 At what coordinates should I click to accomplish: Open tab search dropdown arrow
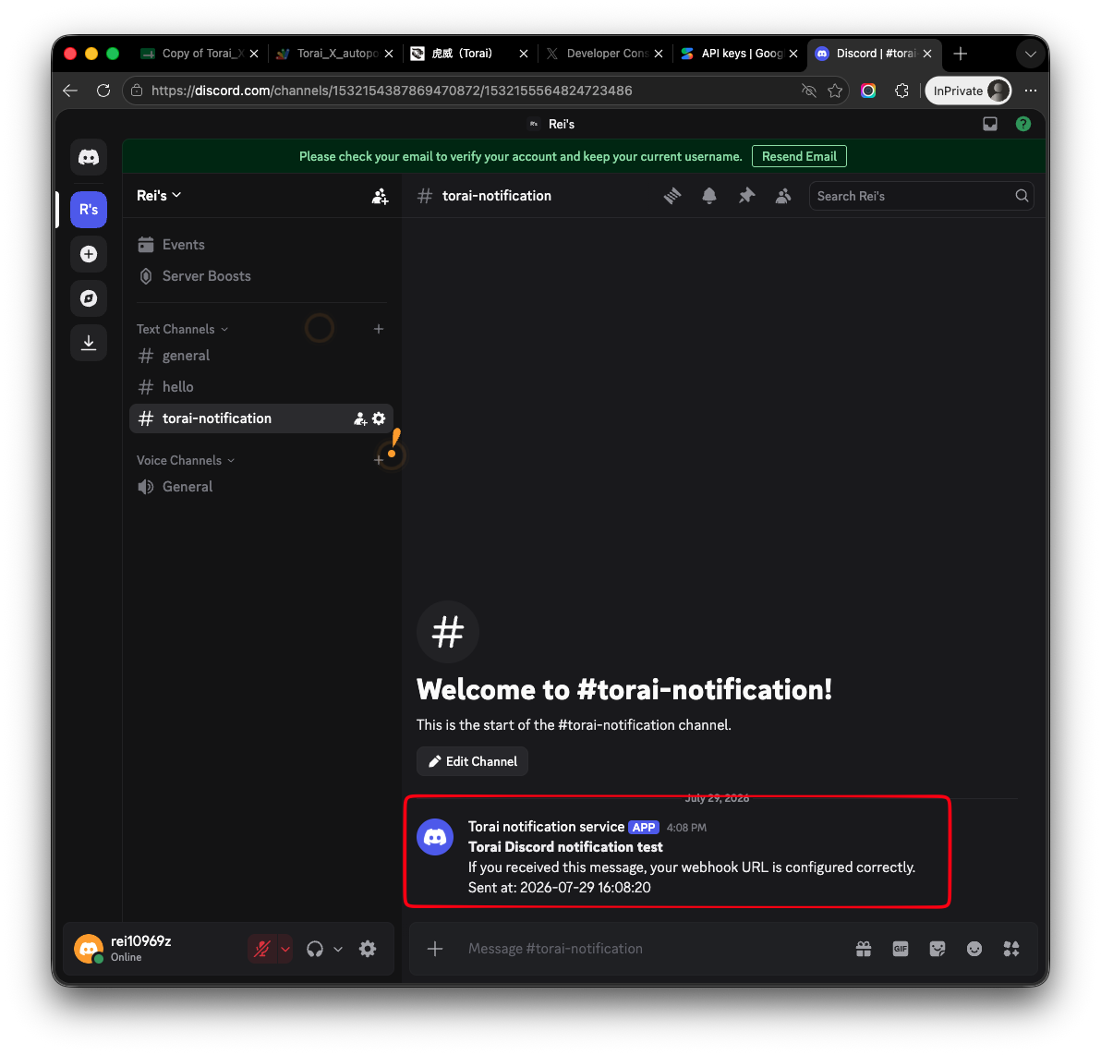point(1030,54)
